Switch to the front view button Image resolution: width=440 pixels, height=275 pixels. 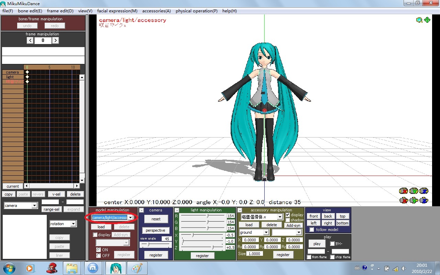(313, 216)
